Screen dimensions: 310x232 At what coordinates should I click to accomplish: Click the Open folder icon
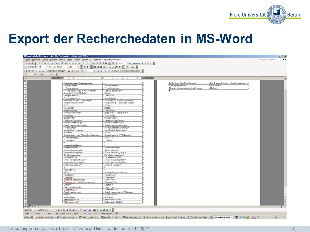[x=42, y=63]
